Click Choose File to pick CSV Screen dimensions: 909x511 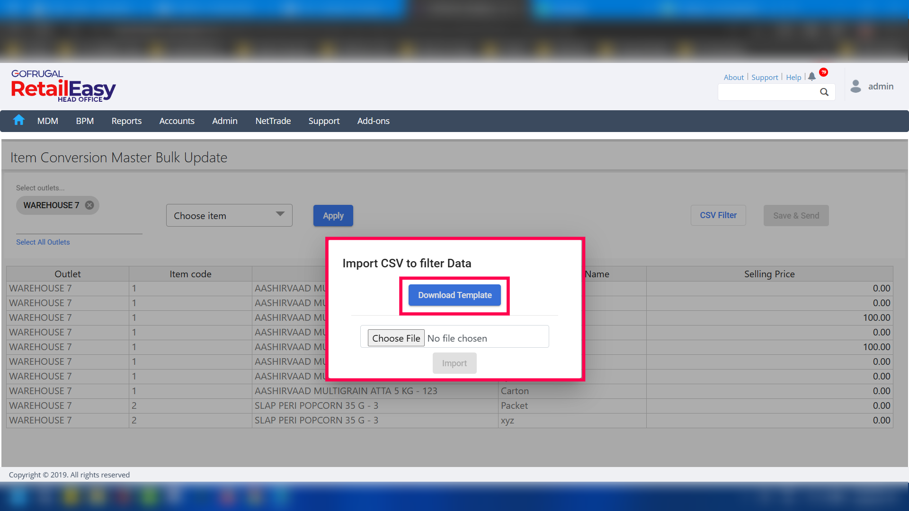pos(396,338)
